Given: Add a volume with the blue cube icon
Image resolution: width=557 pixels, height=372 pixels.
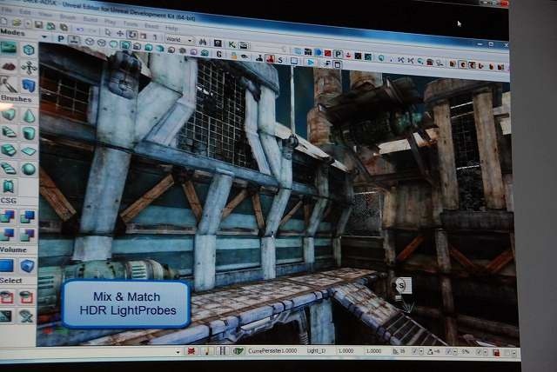Looking at the screenshot, I should (x=27, y=266).
